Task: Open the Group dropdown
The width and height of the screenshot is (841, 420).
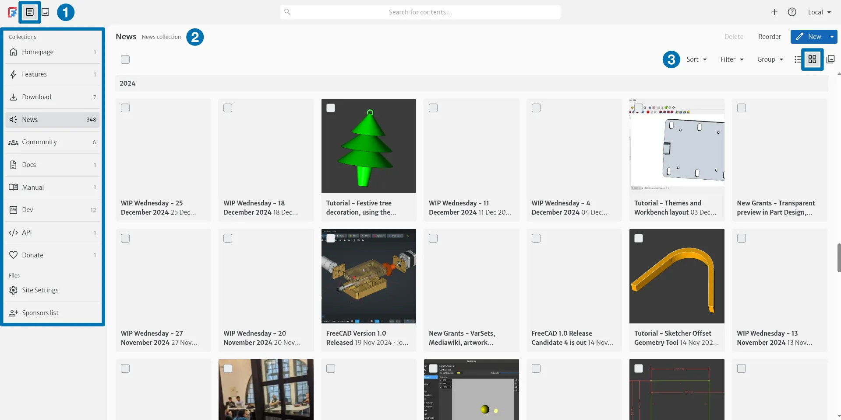Action: tap(770, 59)
